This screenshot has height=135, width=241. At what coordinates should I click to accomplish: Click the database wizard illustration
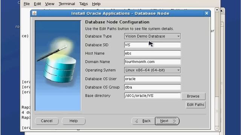(x=58, y=66)
